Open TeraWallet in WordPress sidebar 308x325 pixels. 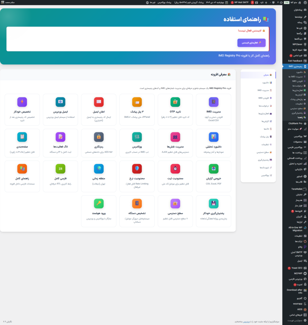[295, 189]
